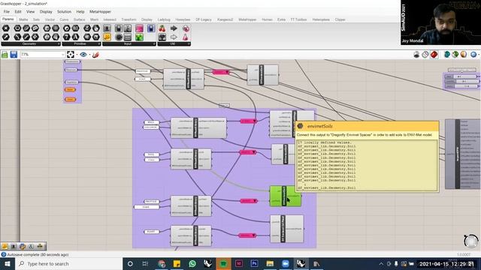Select the cherry Cluster Input icon
481x270 pixels.
pyautogui.click(x=162, y=28)
